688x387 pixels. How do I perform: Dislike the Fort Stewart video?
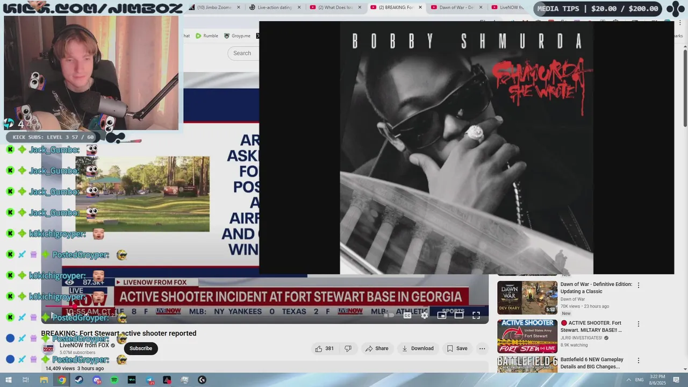coord(348,348)
